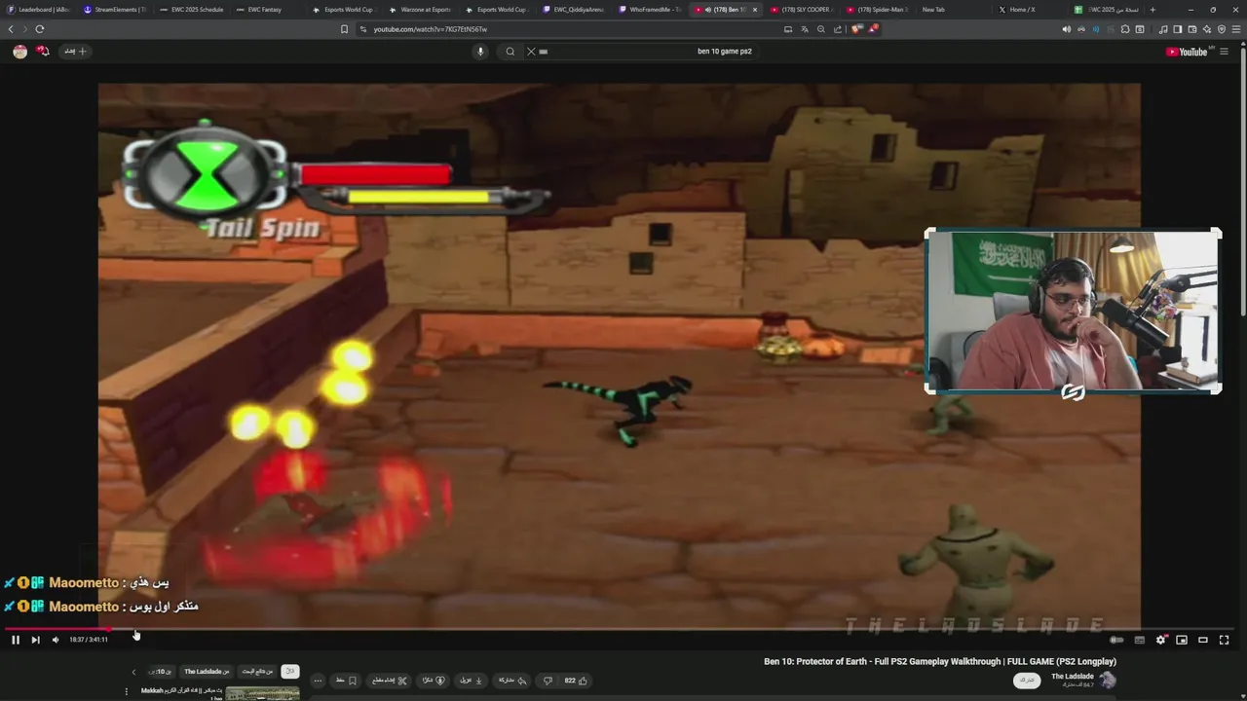Reload the browser page
Image resolution: width=1247 pixels, height=701 pixels.
[40, 29]
